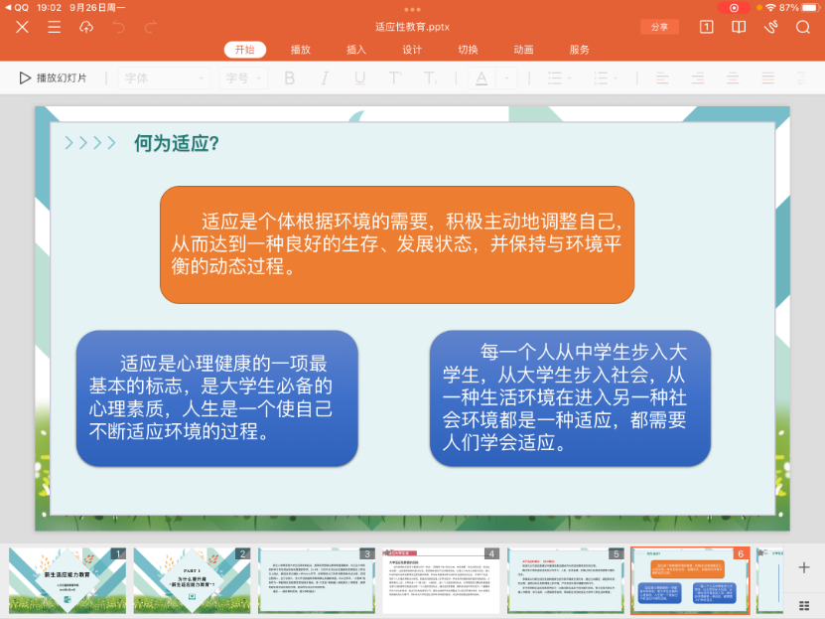Open the hamburger menu icon
Screen dimensions: 825x619
[54, 27]
